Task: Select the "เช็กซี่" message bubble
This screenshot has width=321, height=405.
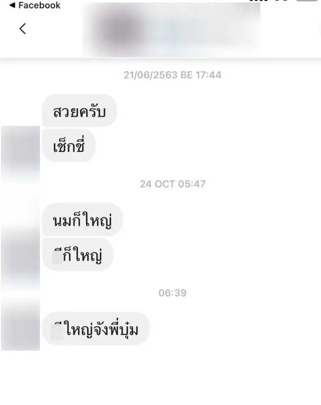Action: [69, 145]
